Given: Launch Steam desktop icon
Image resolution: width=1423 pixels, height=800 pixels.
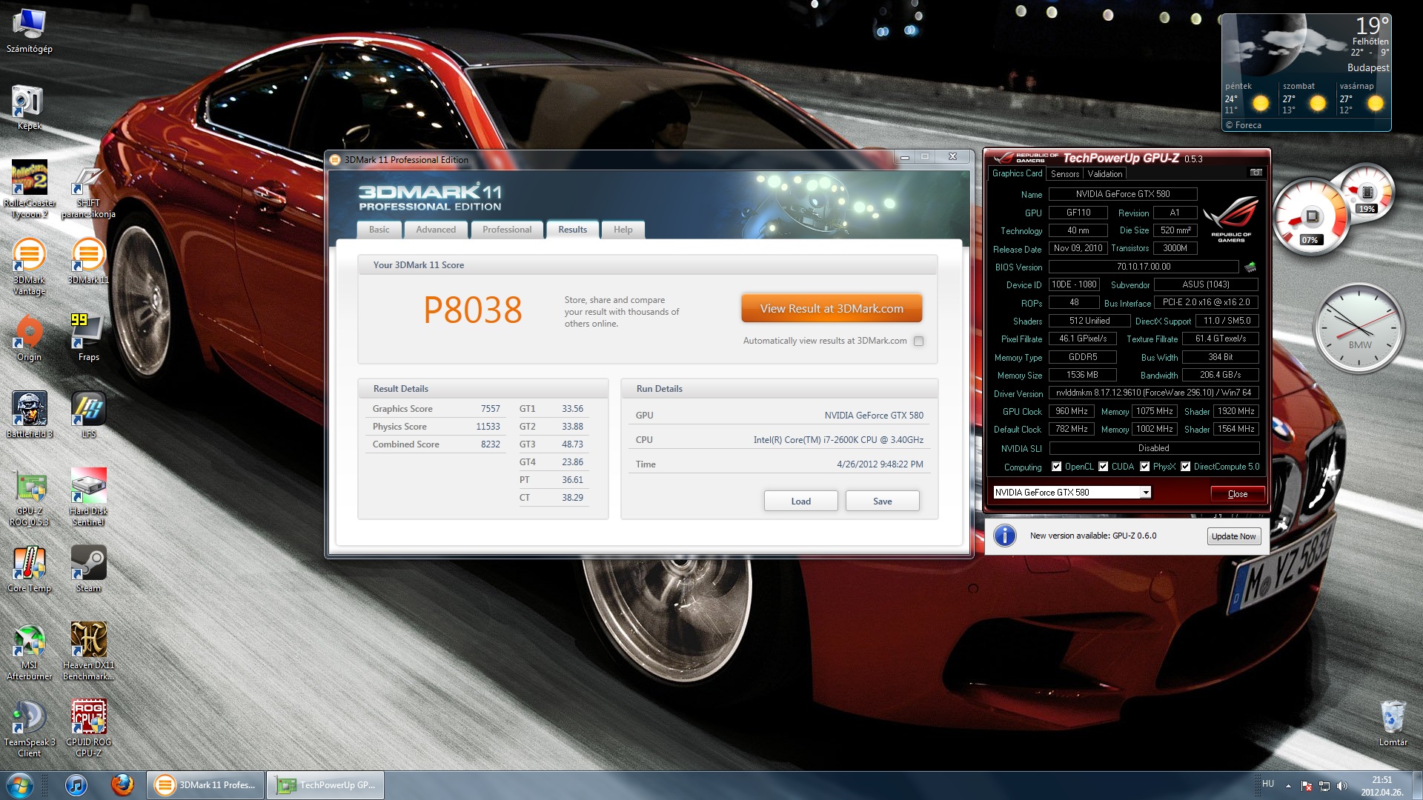Looking at the screenshot, I should (x=88, y=569).
